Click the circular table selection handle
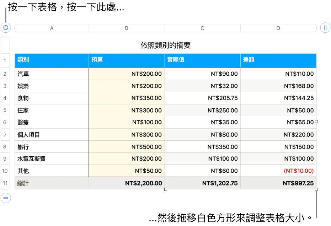 tap(5, 28)
